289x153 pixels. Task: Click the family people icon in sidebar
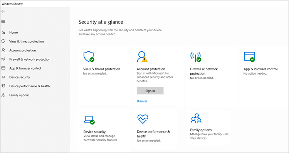click(3, 95)
